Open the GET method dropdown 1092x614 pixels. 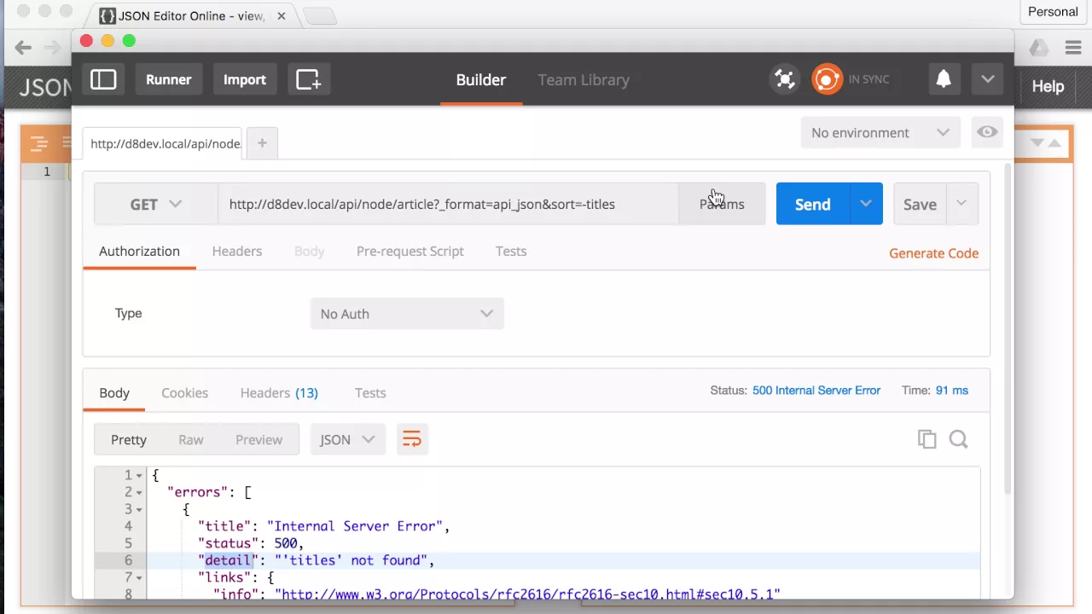156,204
